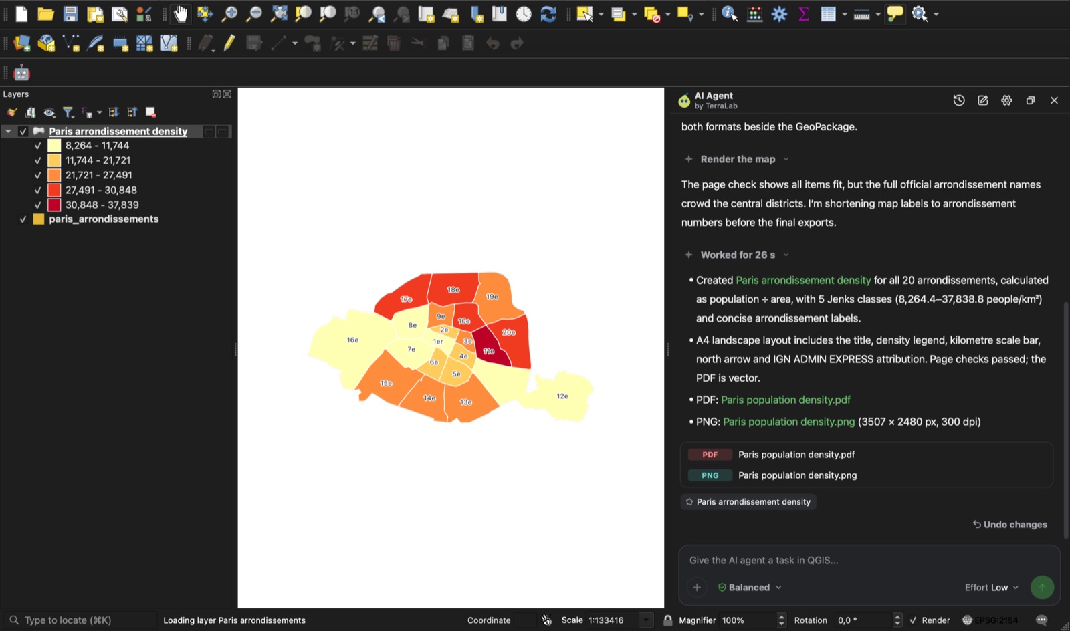
Task: Click the Zoom In magnifier tool
Action: click(x=229, y=14)
